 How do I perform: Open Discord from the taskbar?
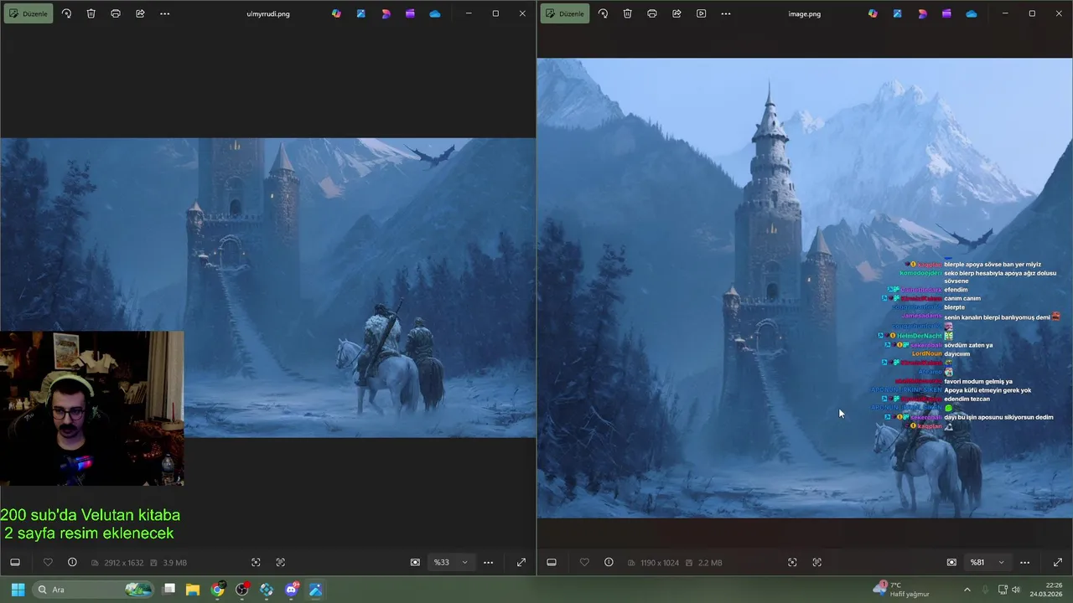point(291,590)
